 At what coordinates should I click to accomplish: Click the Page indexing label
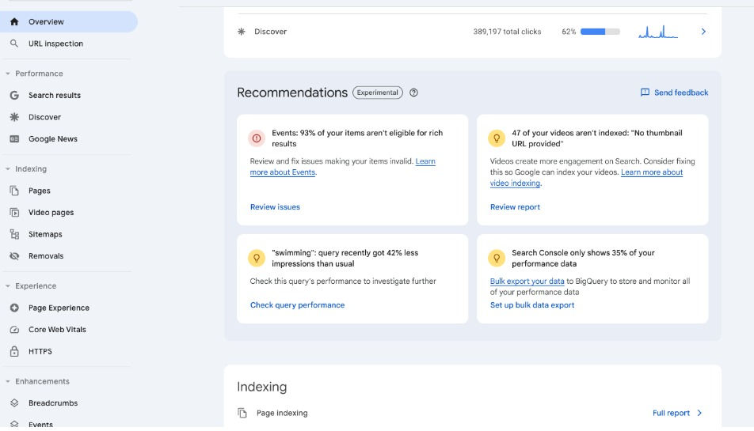click(282, 413)
